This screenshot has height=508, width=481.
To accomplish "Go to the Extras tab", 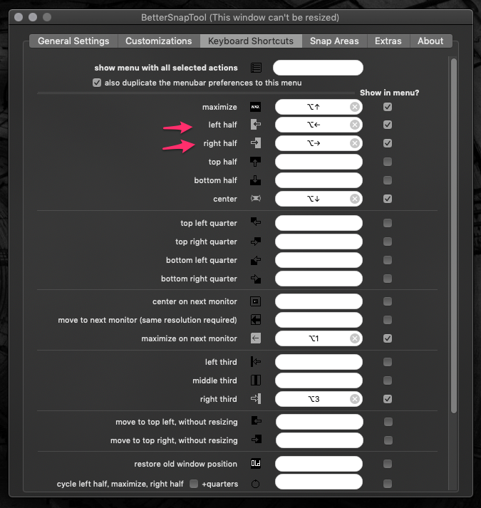I will click(388, 41).
